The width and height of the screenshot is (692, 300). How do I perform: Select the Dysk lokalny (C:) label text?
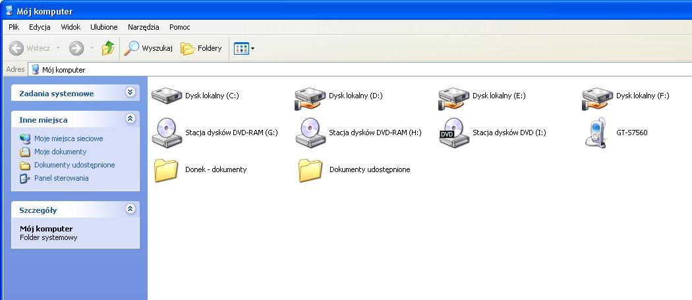(x=212, y=96)
